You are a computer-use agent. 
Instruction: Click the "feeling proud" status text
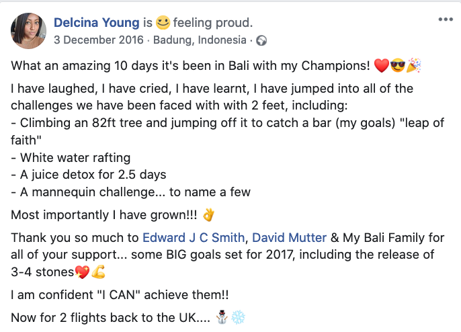(x=212, y=22)
